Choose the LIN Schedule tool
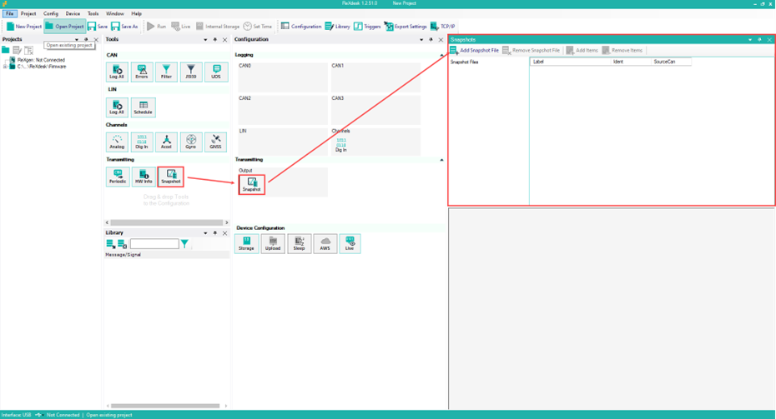Viewport: 776px width, 419px height. (143, 107)
